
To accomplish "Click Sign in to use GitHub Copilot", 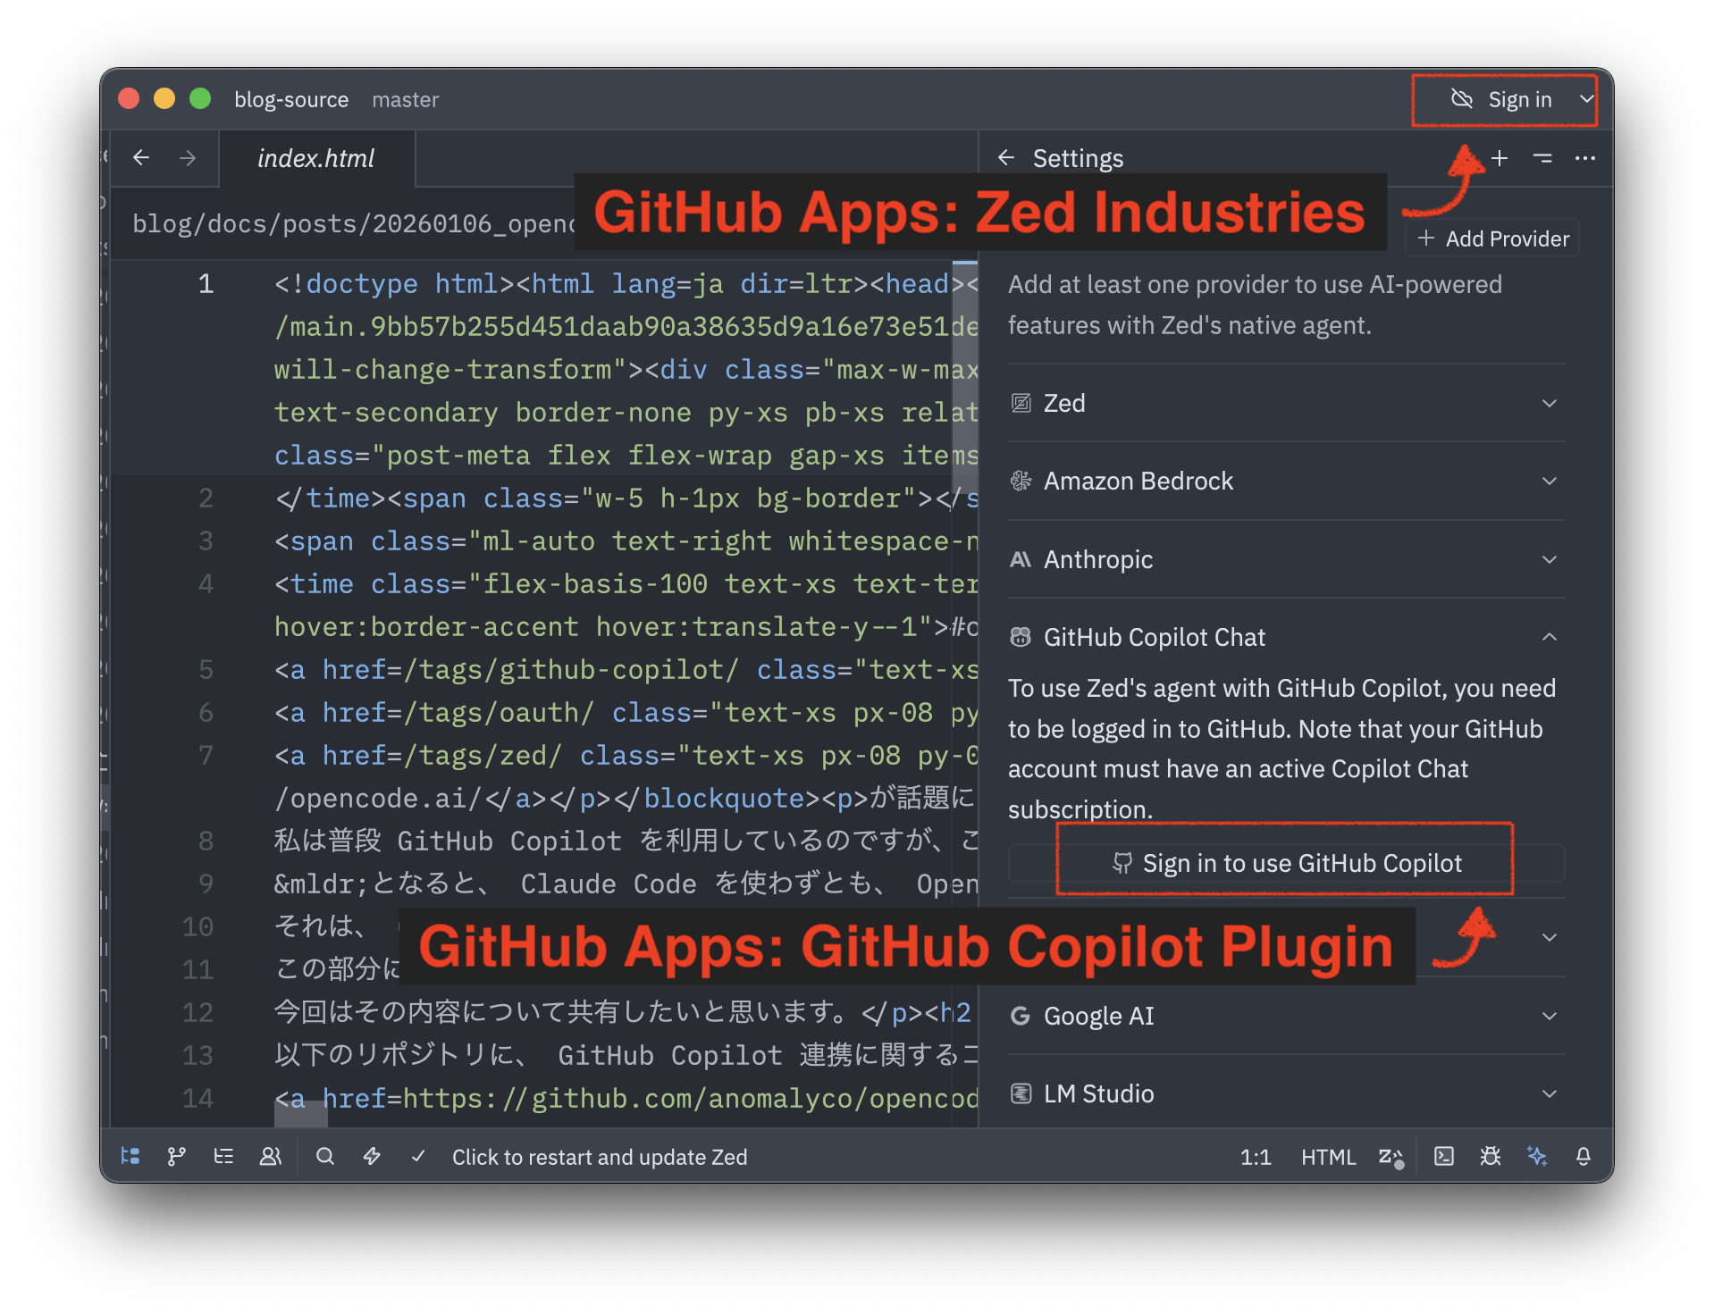I will [x=1286, y=863].
